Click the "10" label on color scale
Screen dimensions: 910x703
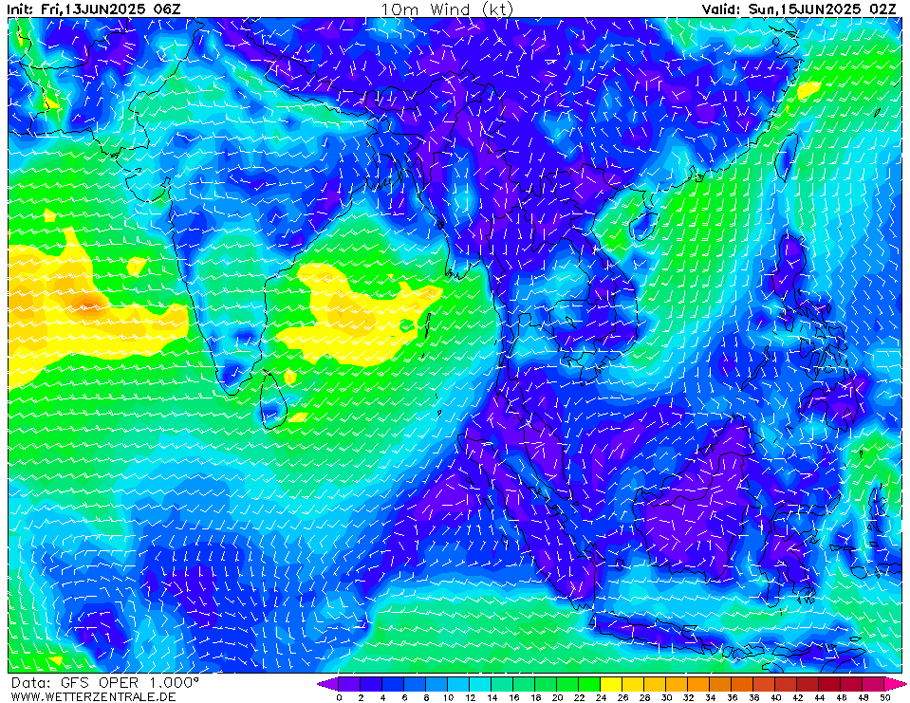pyautogui.click(x=448, y=697)
